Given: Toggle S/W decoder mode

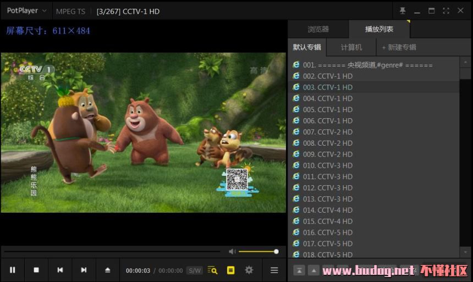Looking at the screenshot, I should pyautogui.click(x=195, y=270).
